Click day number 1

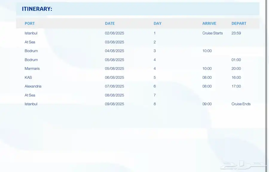click(155, 33)
